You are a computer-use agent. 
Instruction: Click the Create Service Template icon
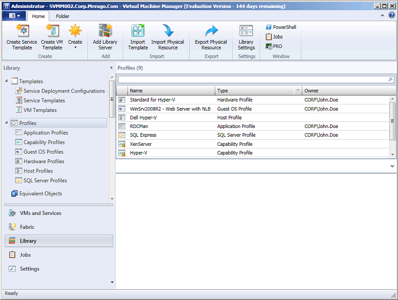point(23,31)
